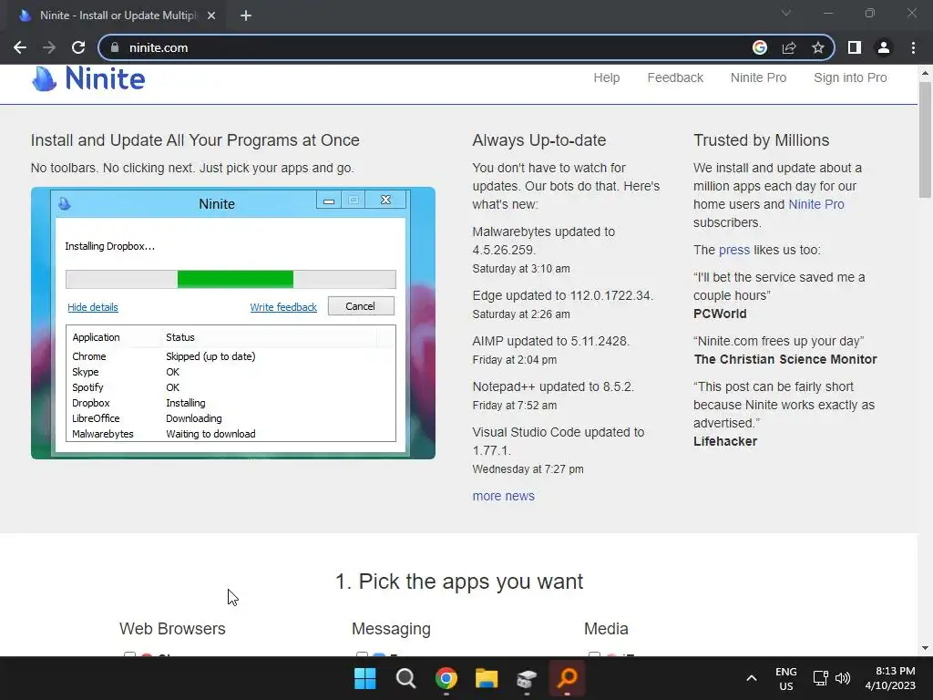The height and width of the screenshot is (700, 933).
Task: Open Chrome three-dot menu
Action: (913, 47)
